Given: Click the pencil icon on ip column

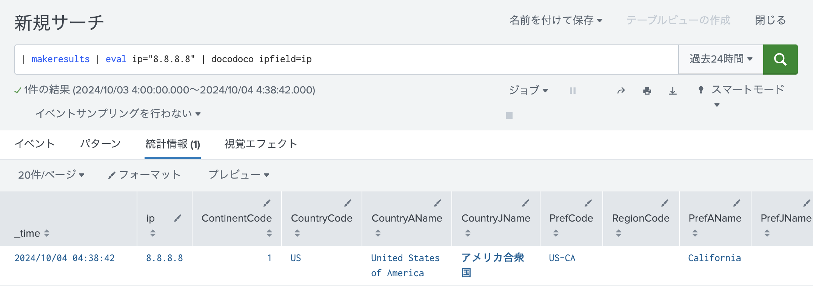Looking at the screenshot, I should coord(177,218).
